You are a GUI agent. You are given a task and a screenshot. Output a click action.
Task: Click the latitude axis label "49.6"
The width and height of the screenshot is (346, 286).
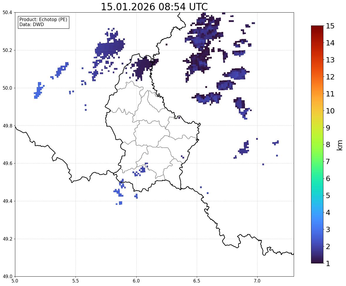(8, 163)
